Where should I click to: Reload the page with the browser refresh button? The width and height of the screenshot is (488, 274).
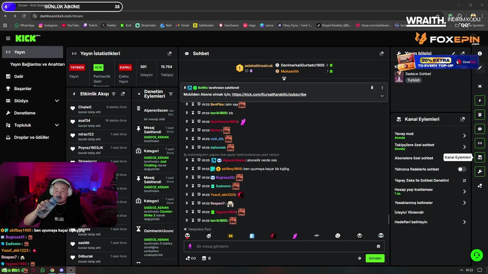coord(24,16)
